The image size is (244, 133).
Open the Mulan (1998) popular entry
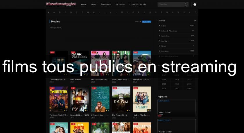(177, 108)
